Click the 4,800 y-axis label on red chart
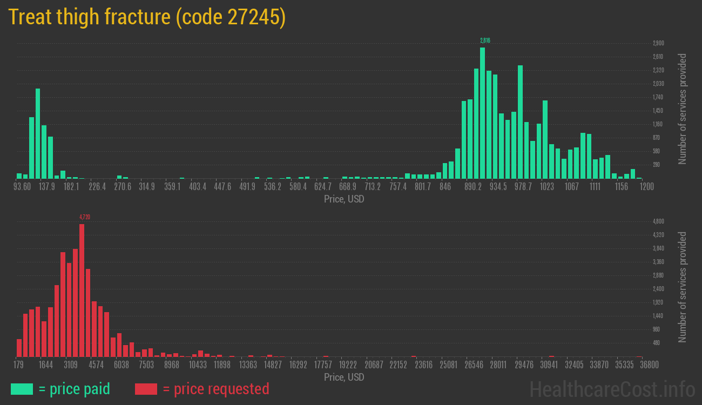The image size is (702, 405). [658, 221]
